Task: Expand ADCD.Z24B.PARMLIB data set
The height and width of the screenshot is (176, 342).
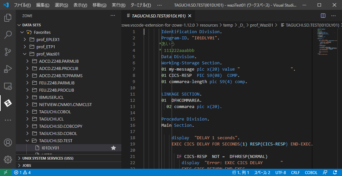Action: [28, 61]
